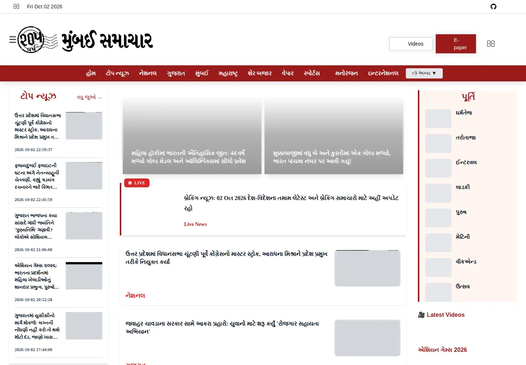This screenshot has height=365, width=526.
Task: Open the તરોતાજા supplement link
Action: tap(466, 138)
